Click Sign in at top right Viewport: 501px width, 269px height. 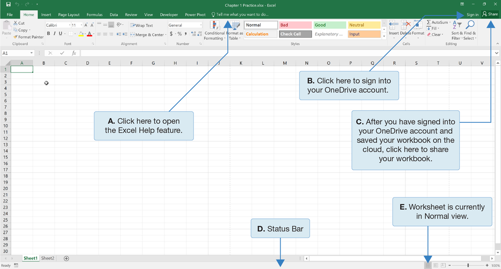(x=472, y=15)
